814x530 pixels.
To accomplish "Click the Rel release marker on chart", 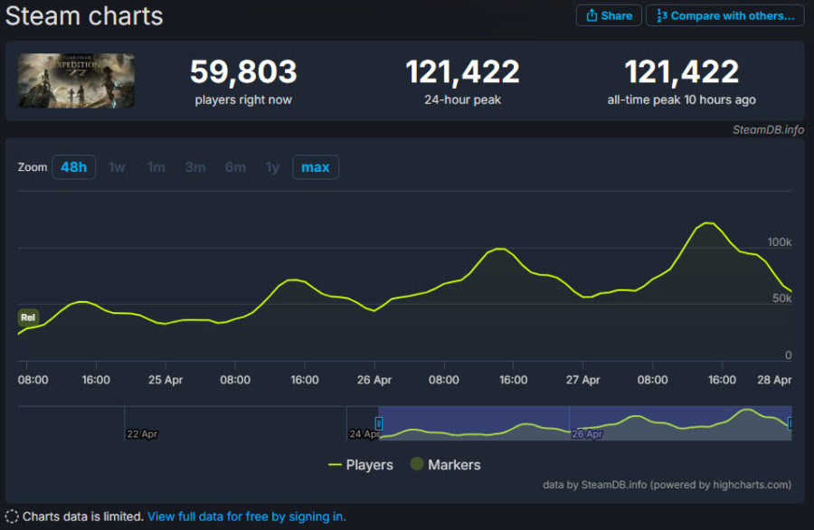I will click(28, 317).
